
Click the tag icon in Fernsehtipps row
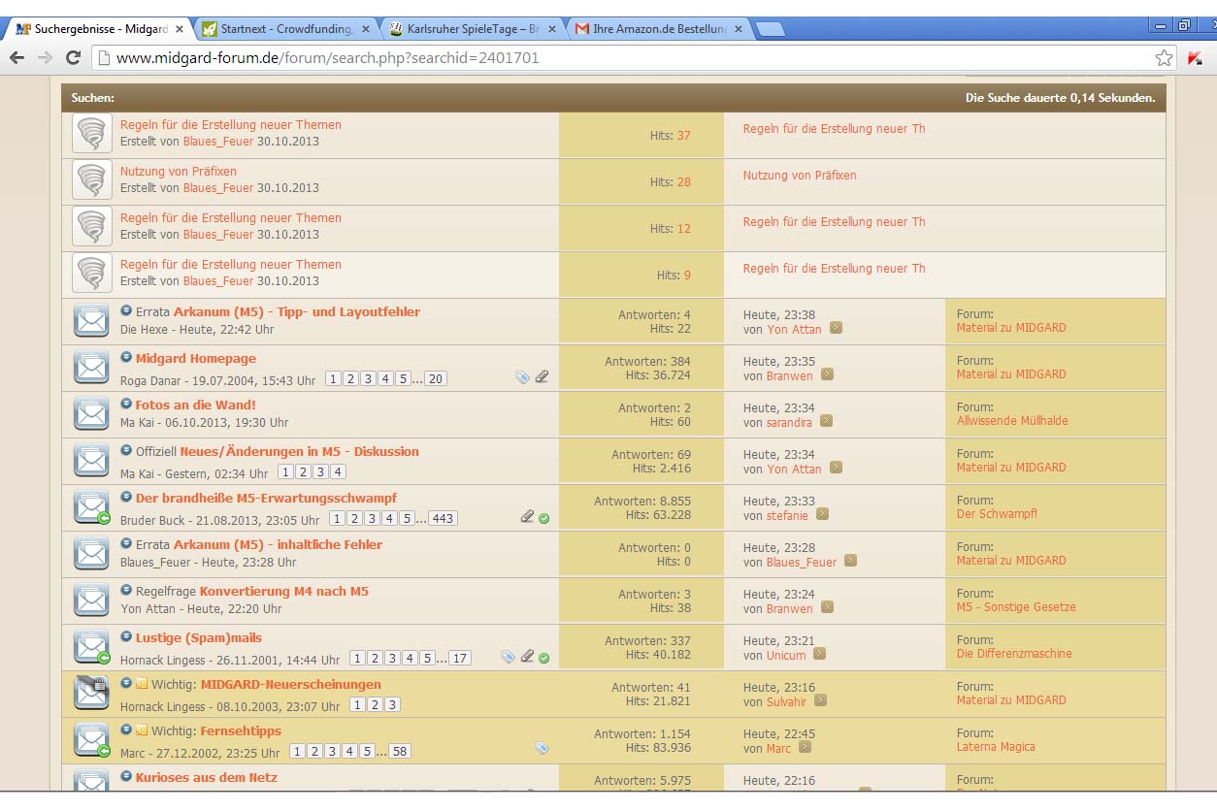(542, 749)
